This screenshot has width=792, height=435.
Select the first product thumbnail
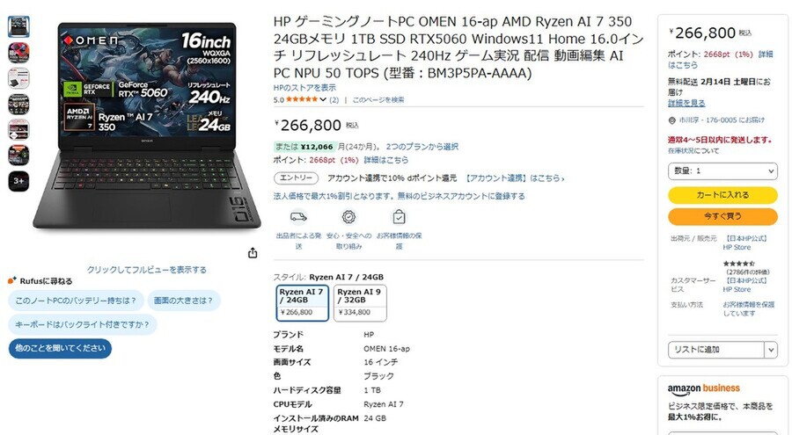click(x=18, y=26)
